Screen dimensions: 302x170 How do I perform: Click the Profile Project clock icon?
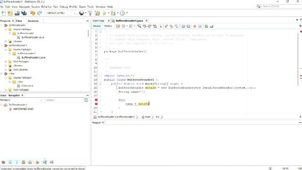[122, 13]
